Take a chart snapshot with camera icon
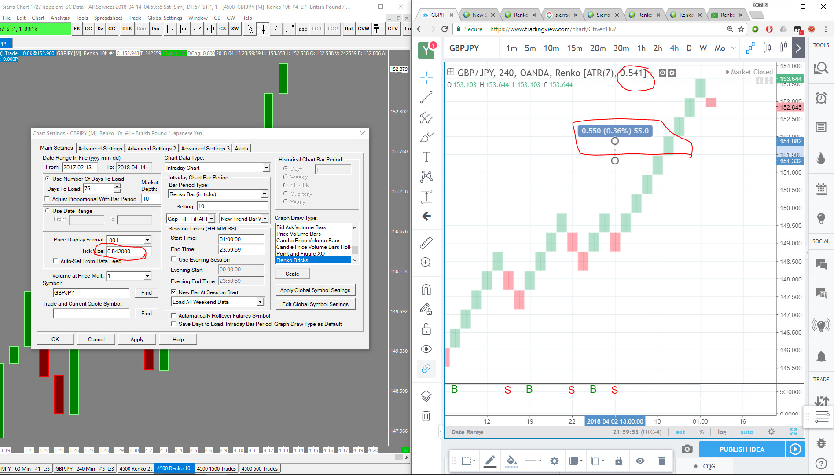The width and height of the screenshot is (834, 475). click(x=687, y=449)
